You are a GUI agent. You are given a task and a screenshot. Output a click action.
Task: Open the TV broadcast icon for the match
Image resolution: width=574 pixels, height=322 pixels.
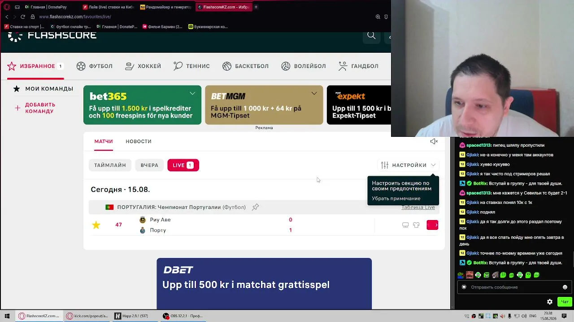[405, 225]
